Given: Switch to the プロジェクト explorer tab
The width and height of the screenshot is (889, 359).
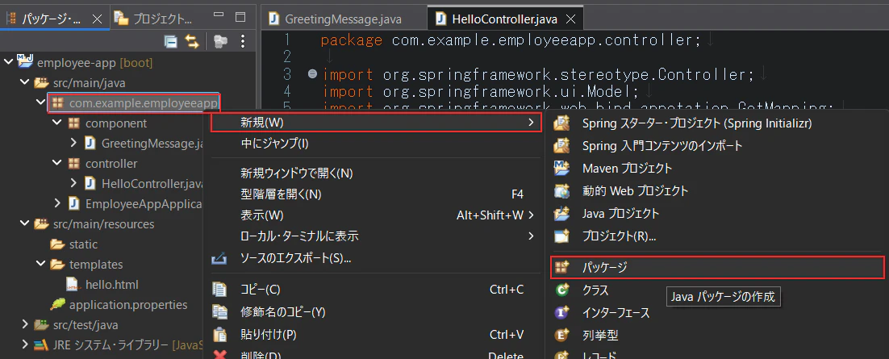Looking at the screenshot, I should [153, 19].
